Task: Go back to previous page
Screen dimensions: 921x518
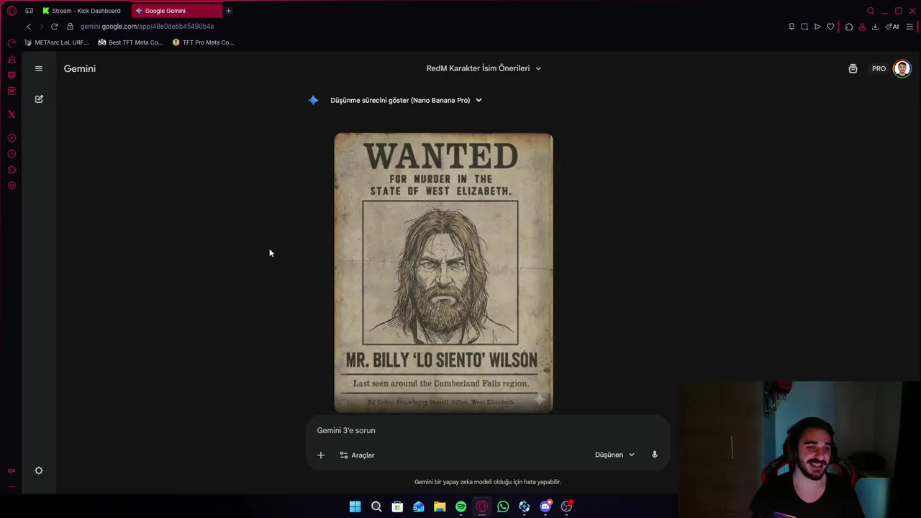Action: pos(29,27)
